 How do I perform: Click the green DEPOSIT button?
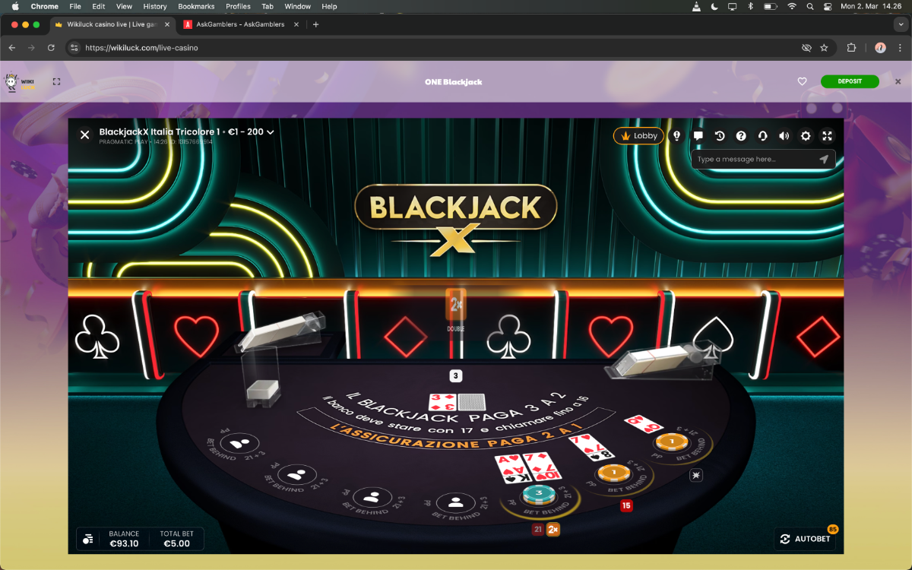(x=850, y=81)
